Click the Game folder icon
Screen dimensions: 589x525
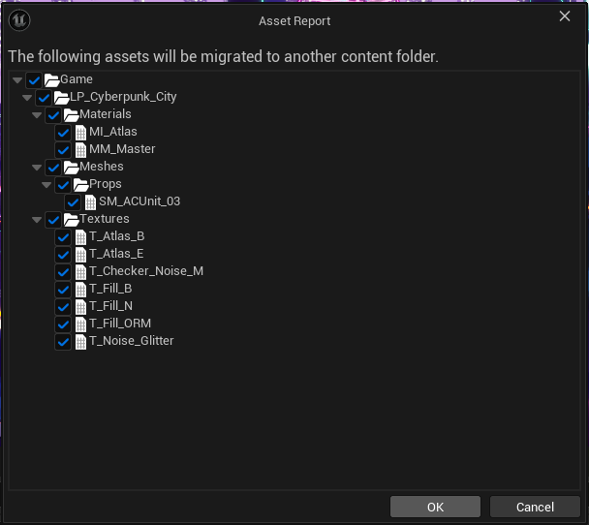(x=51, y=79)
